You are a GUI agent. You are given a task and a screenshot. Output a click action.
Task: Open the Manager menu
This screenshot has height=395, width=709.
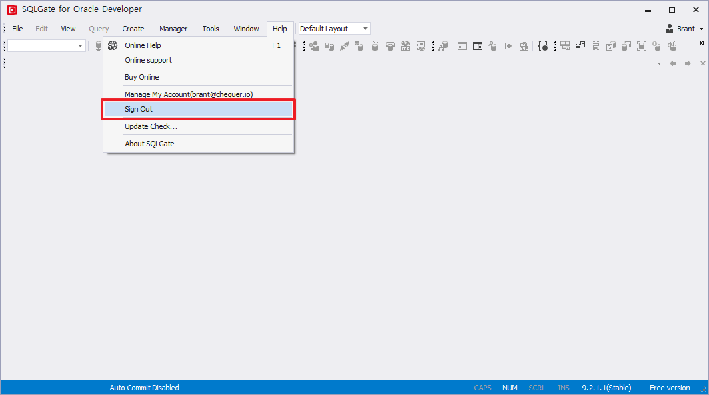coord(173,29)
